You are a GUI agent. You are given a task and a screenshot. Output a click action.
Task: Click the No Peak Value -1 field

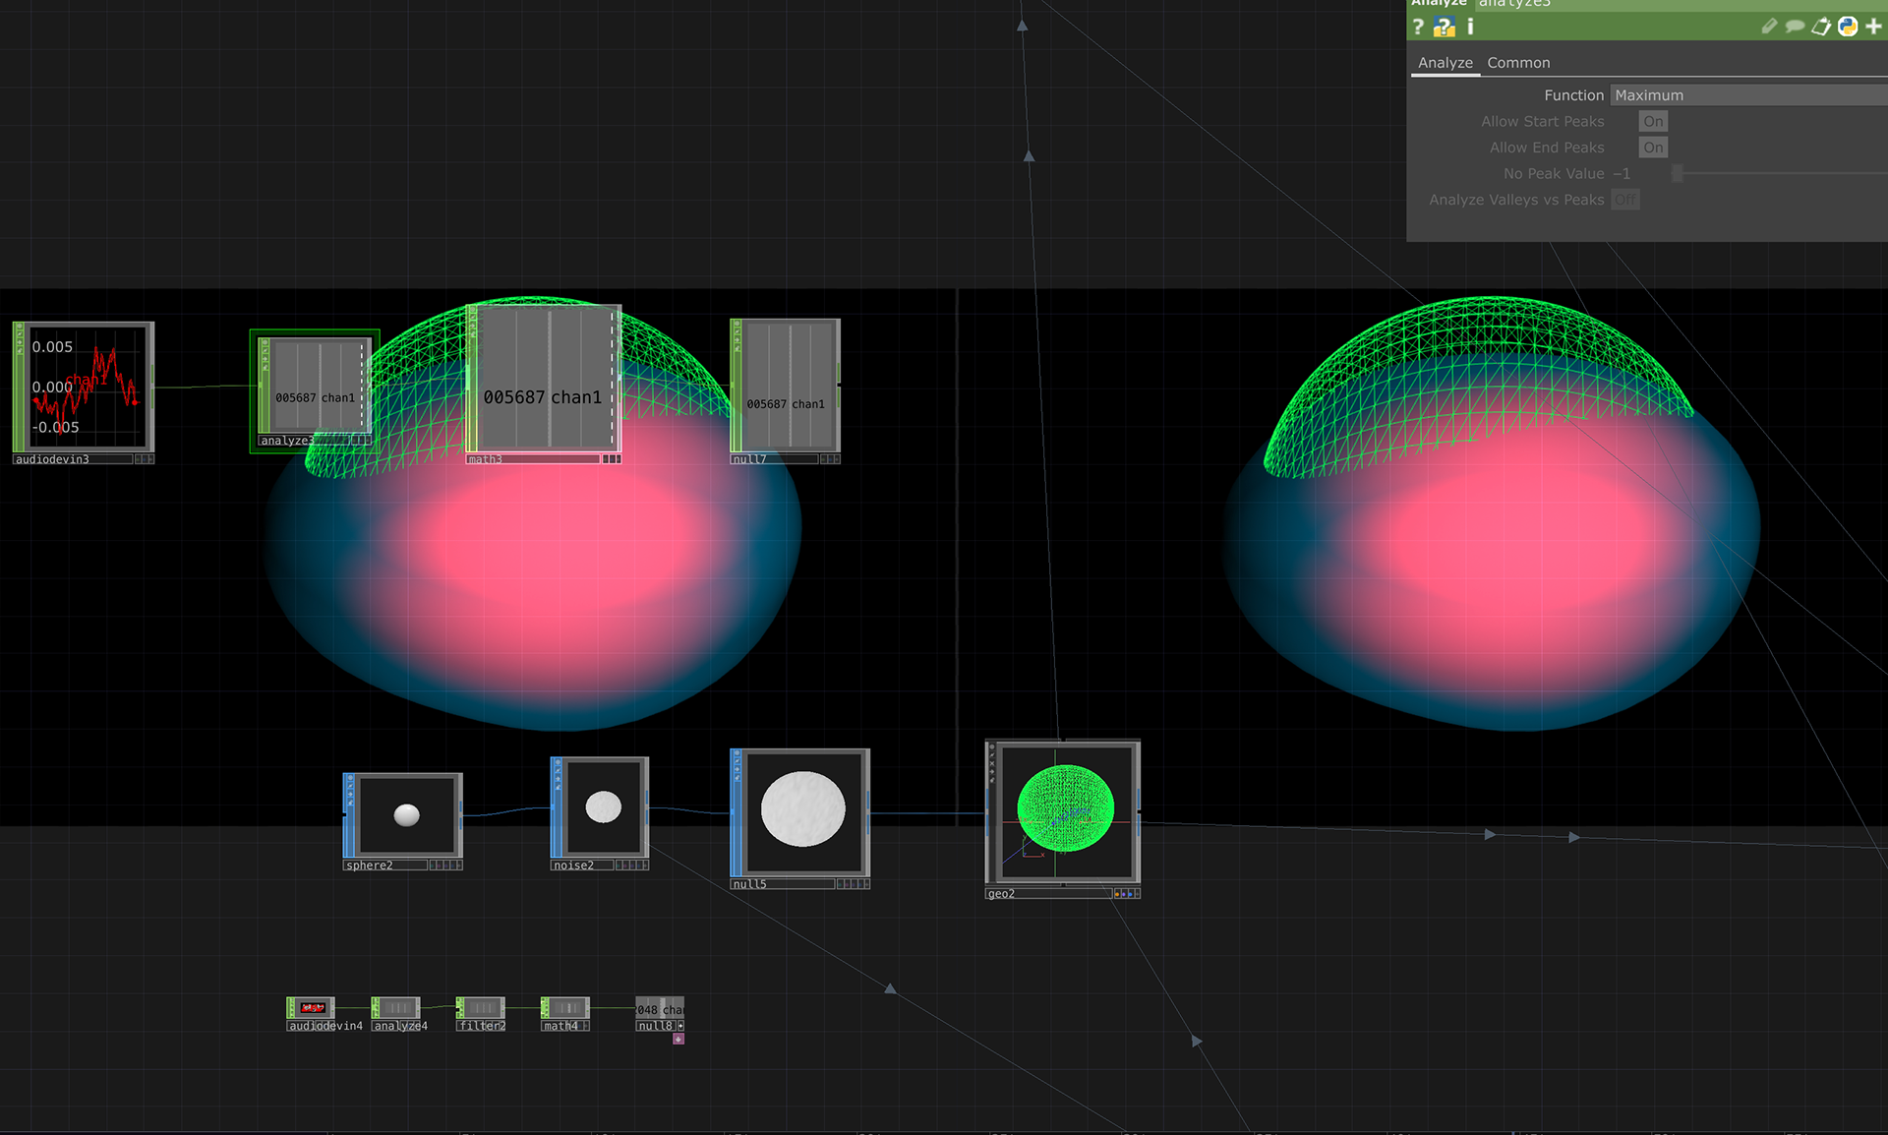[x=1622, y=173]
